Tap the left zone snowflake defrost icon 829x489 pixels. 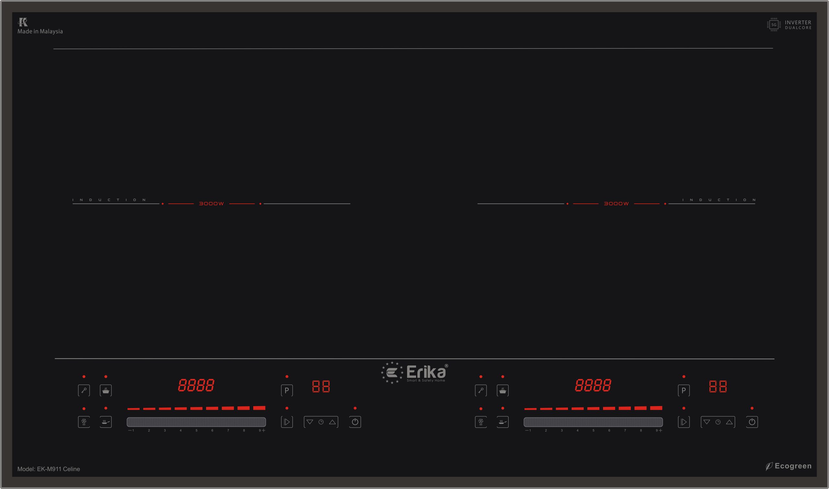coord(84,422)
